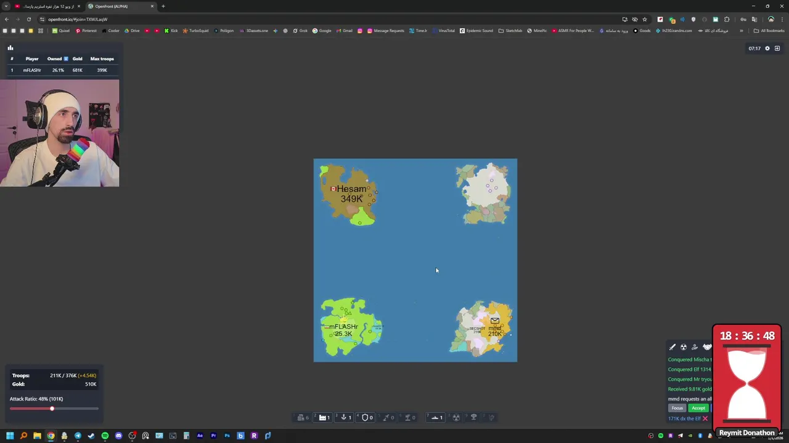Open the Gmail bookmark
Image resolution: width=789 pixels, height=443 pixels.
(x=345, y=31)
